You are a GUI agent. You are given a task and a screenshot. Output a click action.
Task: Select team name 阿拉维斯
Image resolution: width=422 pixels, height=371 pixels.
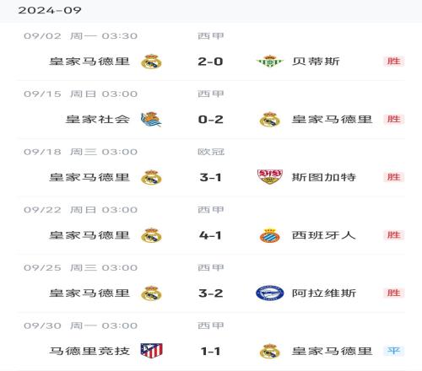coord(324,293)
